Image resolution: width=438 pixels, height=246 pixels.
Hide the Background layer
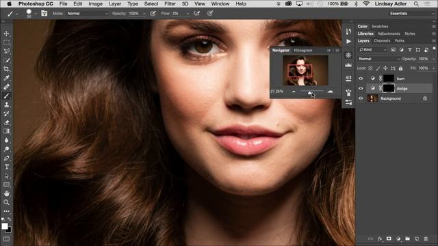point(361,98)
